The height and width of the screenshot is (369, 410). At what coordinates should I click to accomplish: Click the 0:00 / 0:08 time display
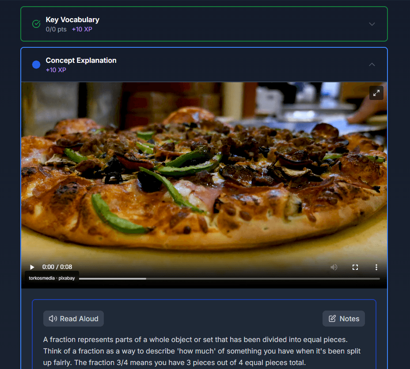[x=57, y=267]
